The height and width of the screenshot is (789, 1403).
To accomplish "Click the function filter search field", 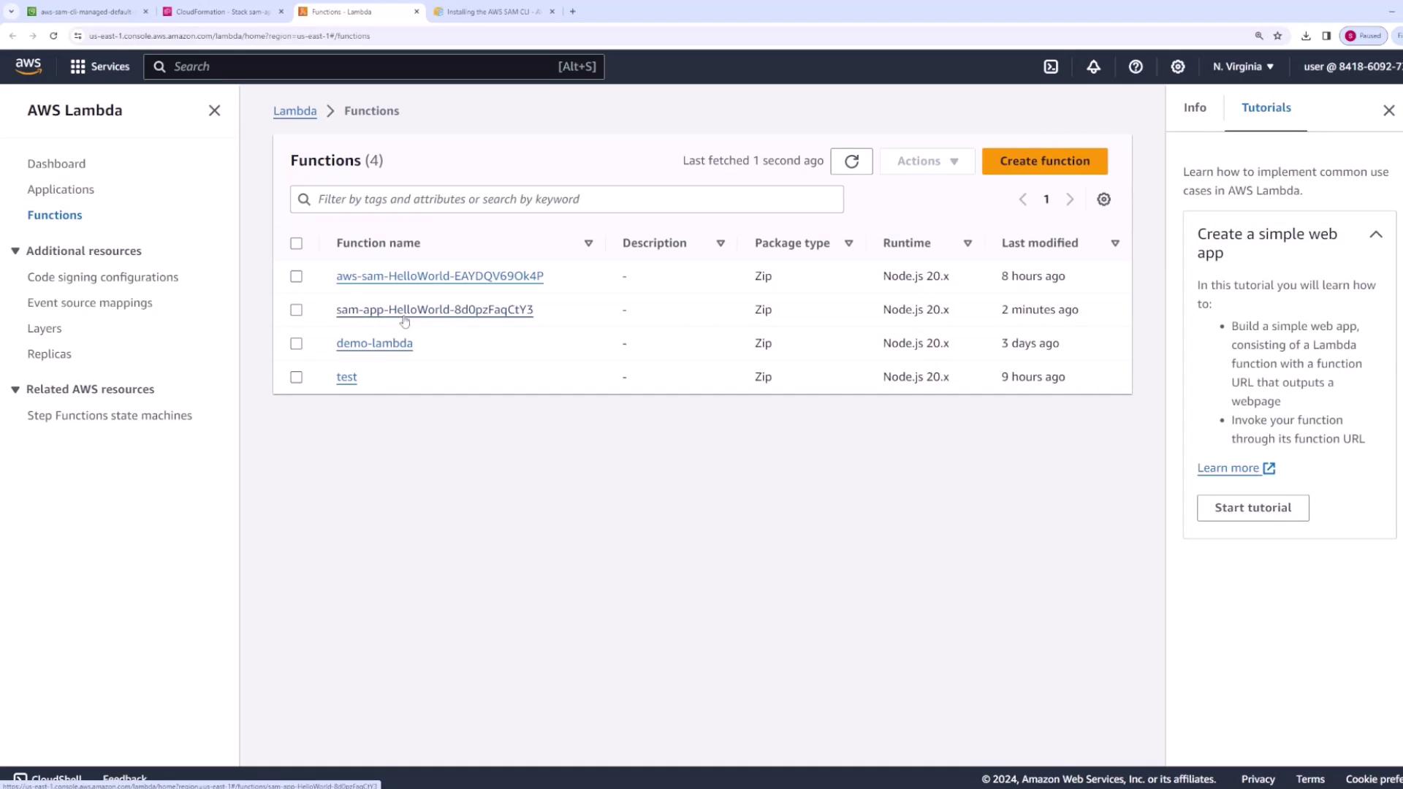I will (566, 199).
